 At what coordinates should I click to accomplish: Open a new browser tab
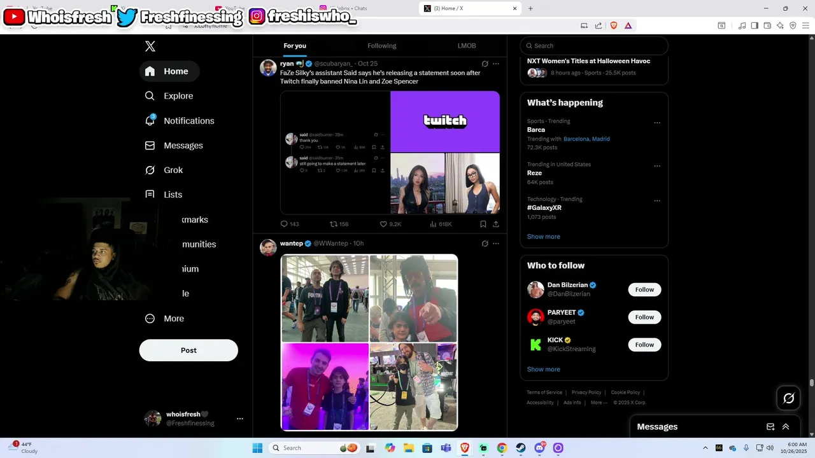tap(530, 8)
